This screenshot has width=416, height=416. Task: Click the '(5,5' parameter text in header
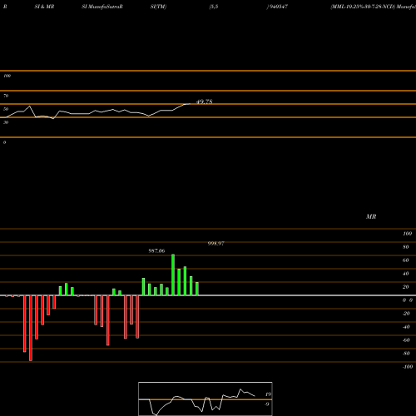214,7
